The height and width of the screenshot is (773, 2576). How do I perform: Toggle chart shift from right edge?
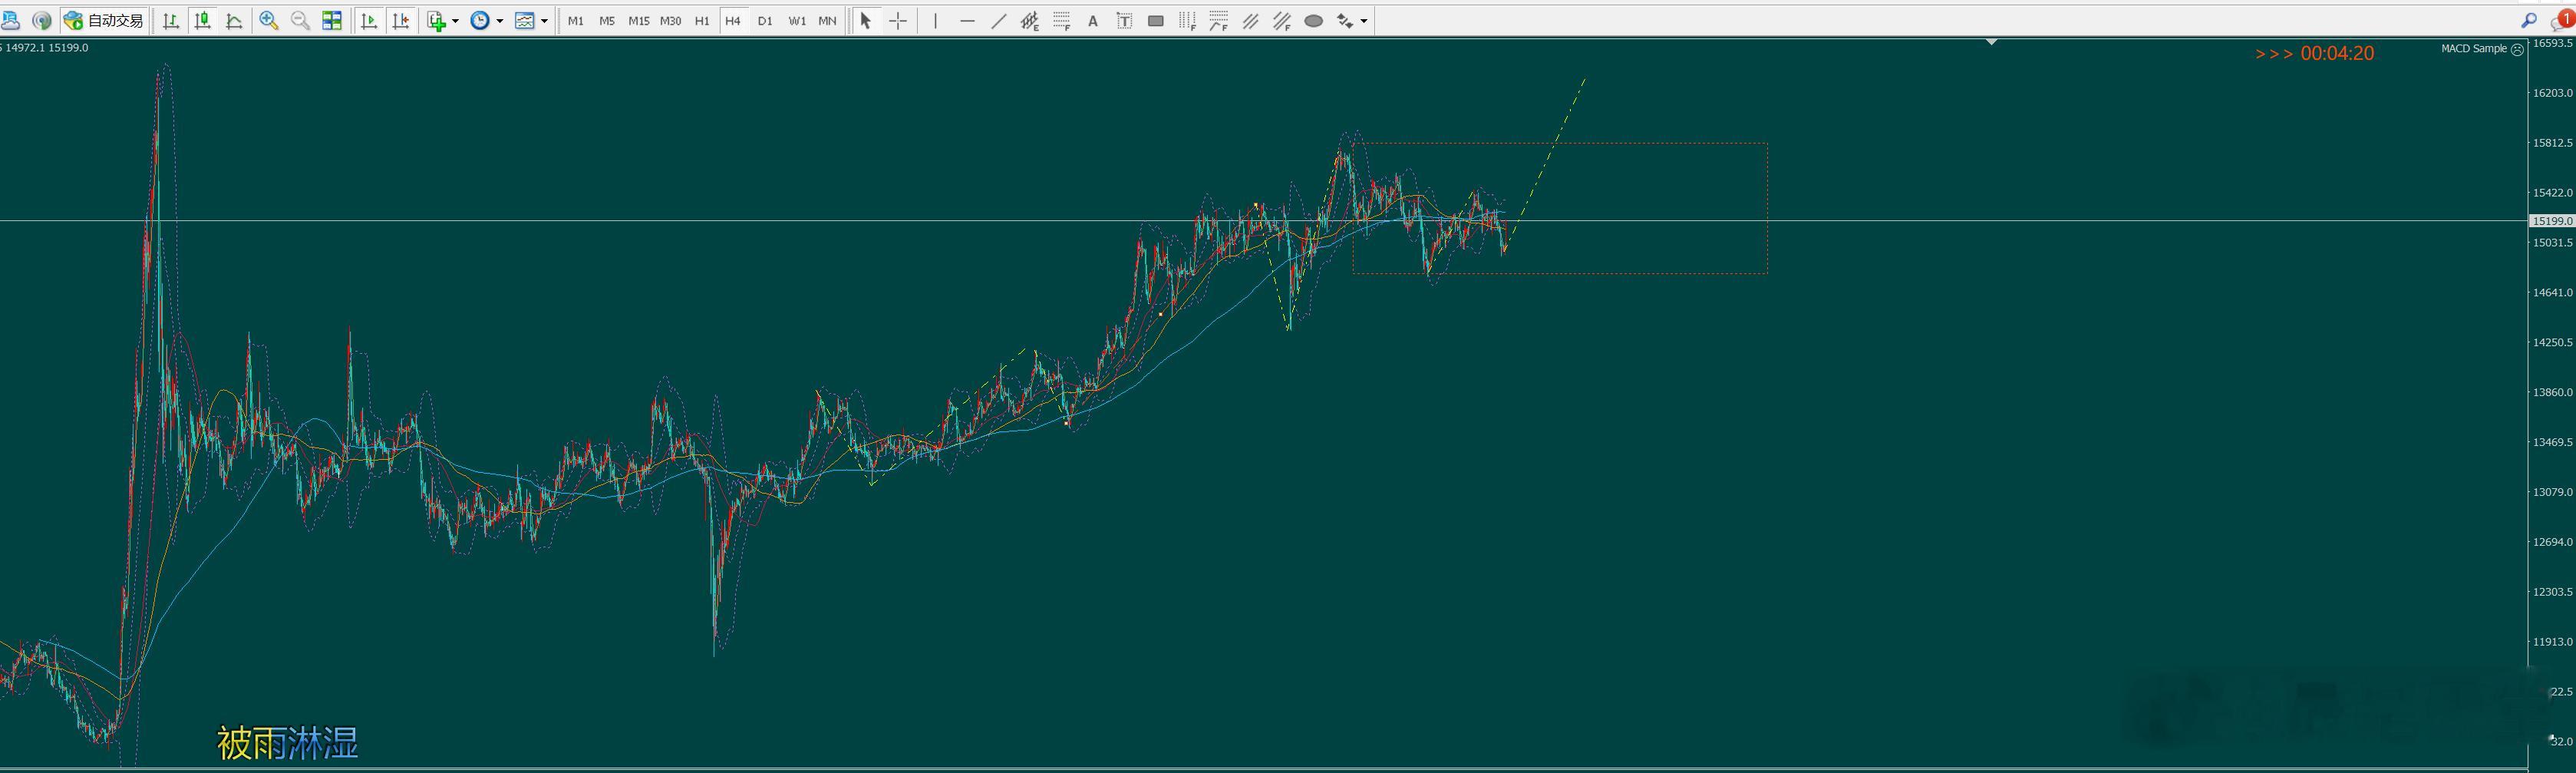pyautogui.click(x=401, y=20)
